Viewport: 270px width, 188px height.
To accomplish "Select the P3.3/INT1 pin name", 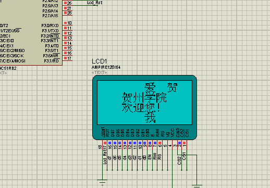I will (50, 41).
